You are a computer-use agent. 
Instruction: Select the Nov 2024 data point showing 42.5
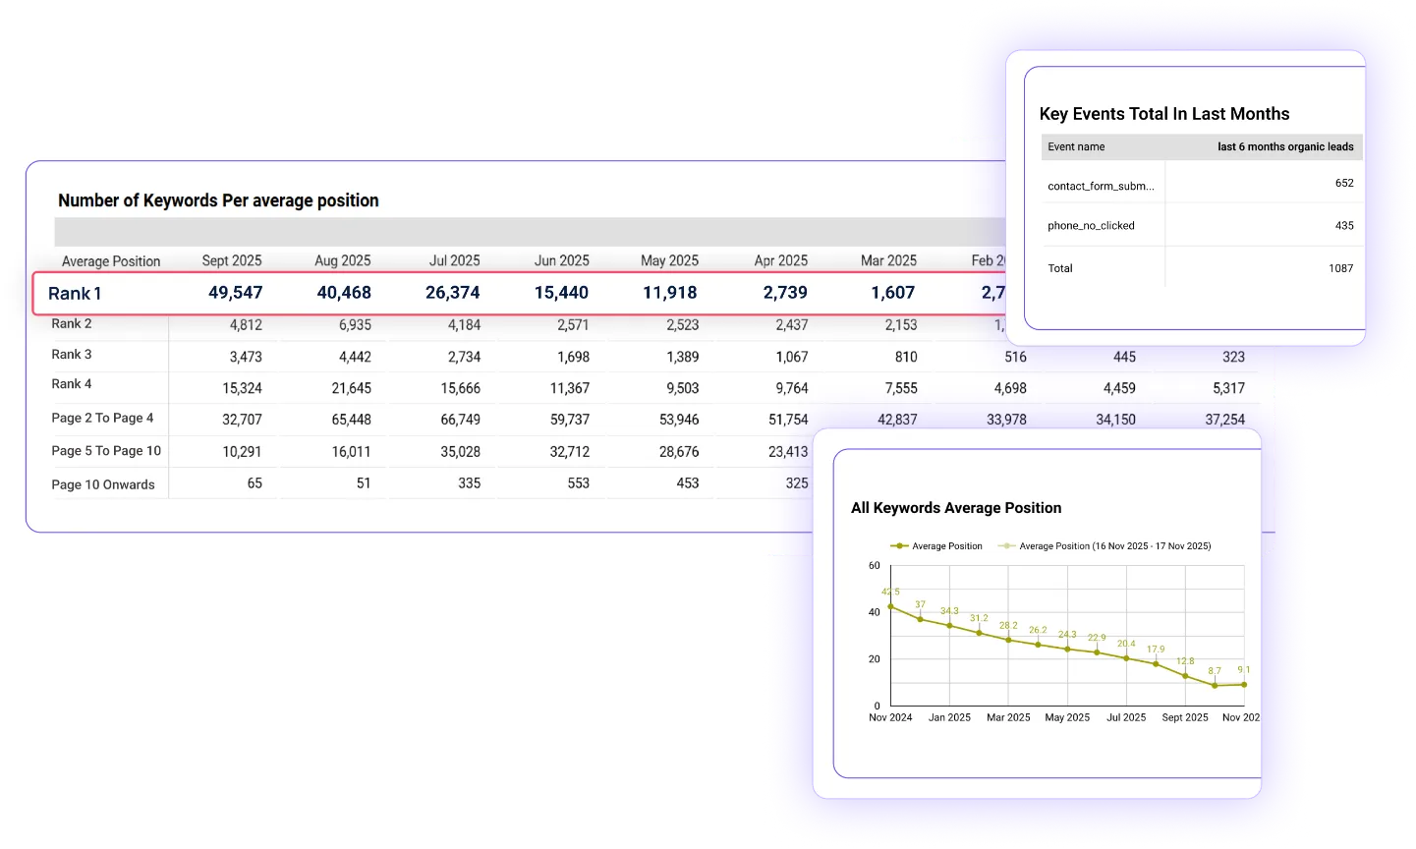tap(889, 605)
